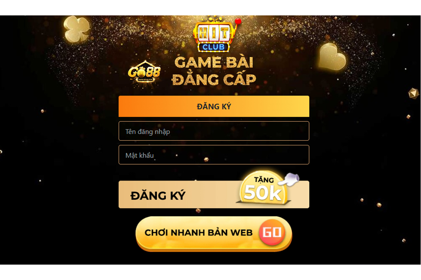
Task: Click the gold dice on right edge
Action: [414, 93]
